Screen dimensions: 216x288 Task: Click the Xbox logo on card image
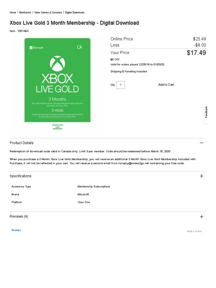[57, 64]
